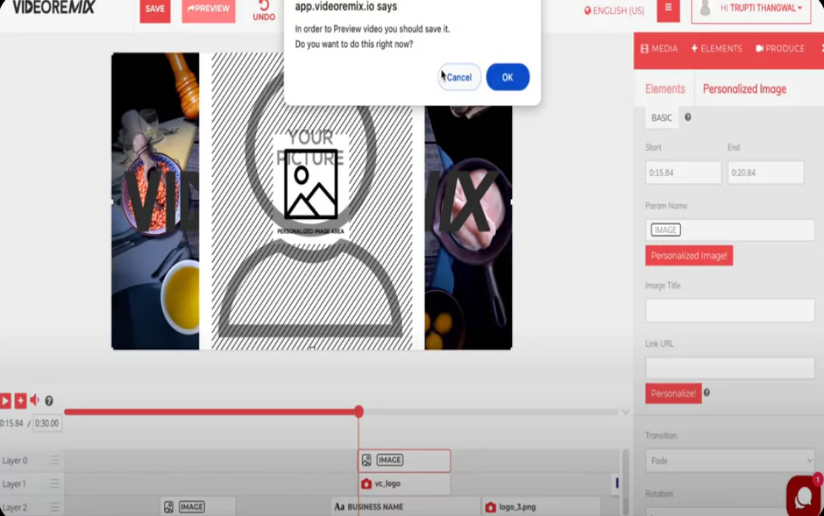Viewport: 824px width, 516px height.
Task: Open the chat support bubble
Action: (x=803, y=495)
